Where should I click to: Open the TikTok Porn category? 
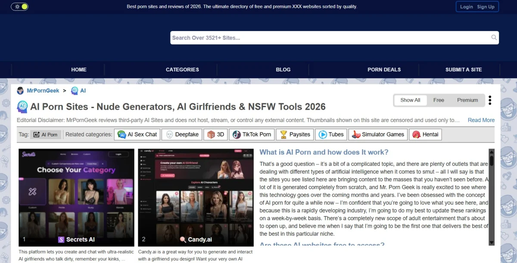(x=252, y=134)
